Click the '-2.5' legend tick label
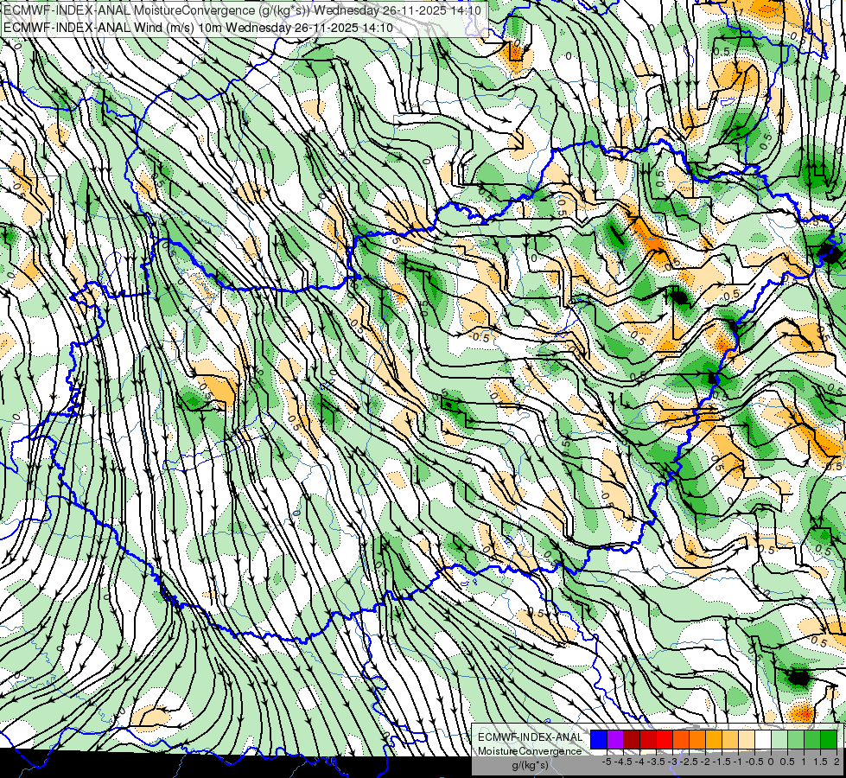 (689, 762)
